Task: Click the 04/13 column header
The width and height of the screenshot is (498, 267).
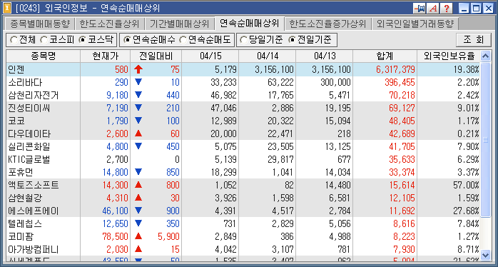Action: coord(325,56)
